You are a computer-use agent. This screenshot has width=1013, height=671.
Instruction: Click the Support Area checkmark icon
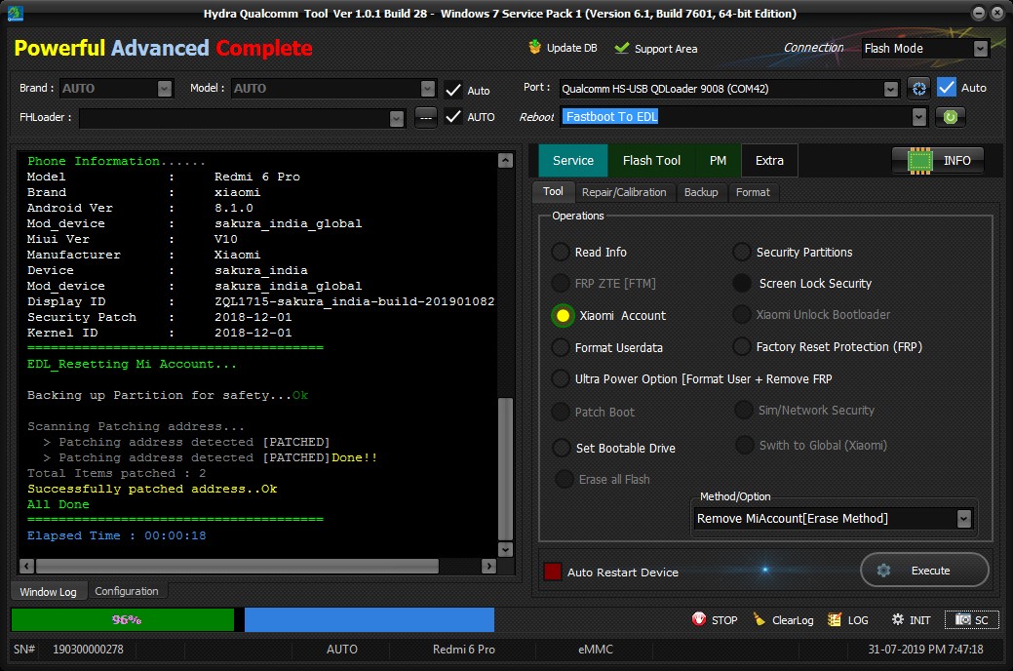[621, 48]
